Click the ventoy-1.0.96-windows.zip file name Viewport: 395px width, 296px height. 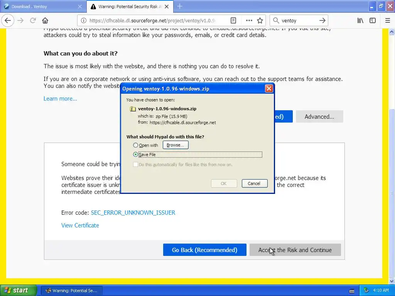click(x=167, y=109)
